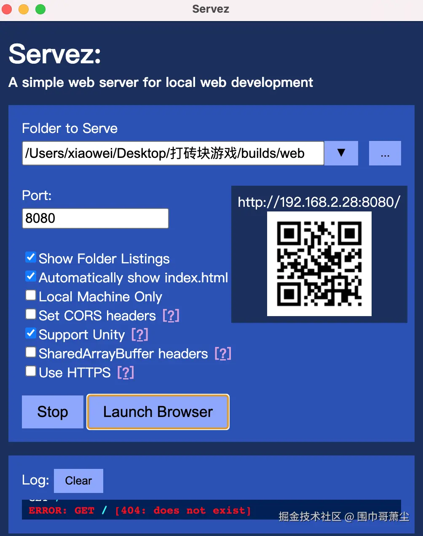Viewport: 423px width, 536px height.
Task: Launch Browser for served folder
Action: point(158,412)
